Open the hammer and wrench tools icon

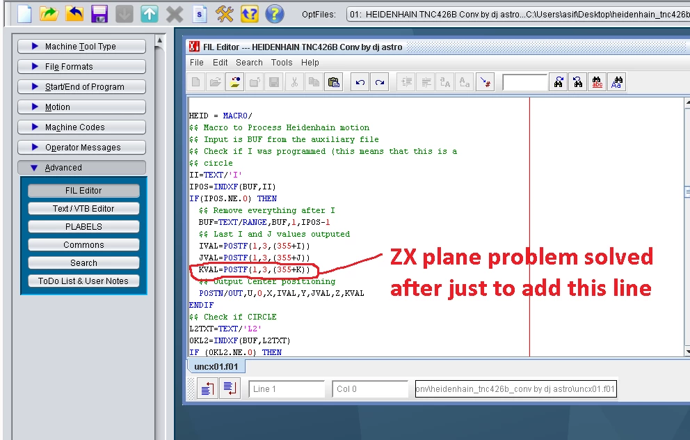point(225,14)
